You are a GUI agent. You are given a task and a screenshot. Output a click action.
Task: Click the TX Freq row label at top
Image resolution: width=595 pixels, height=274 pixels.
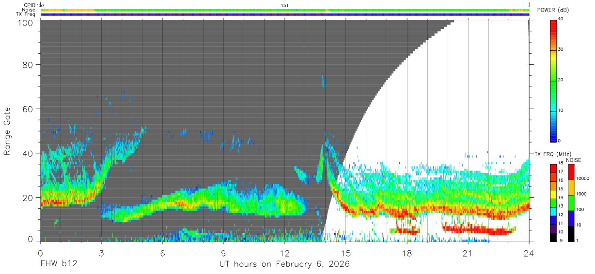point(26,14)
